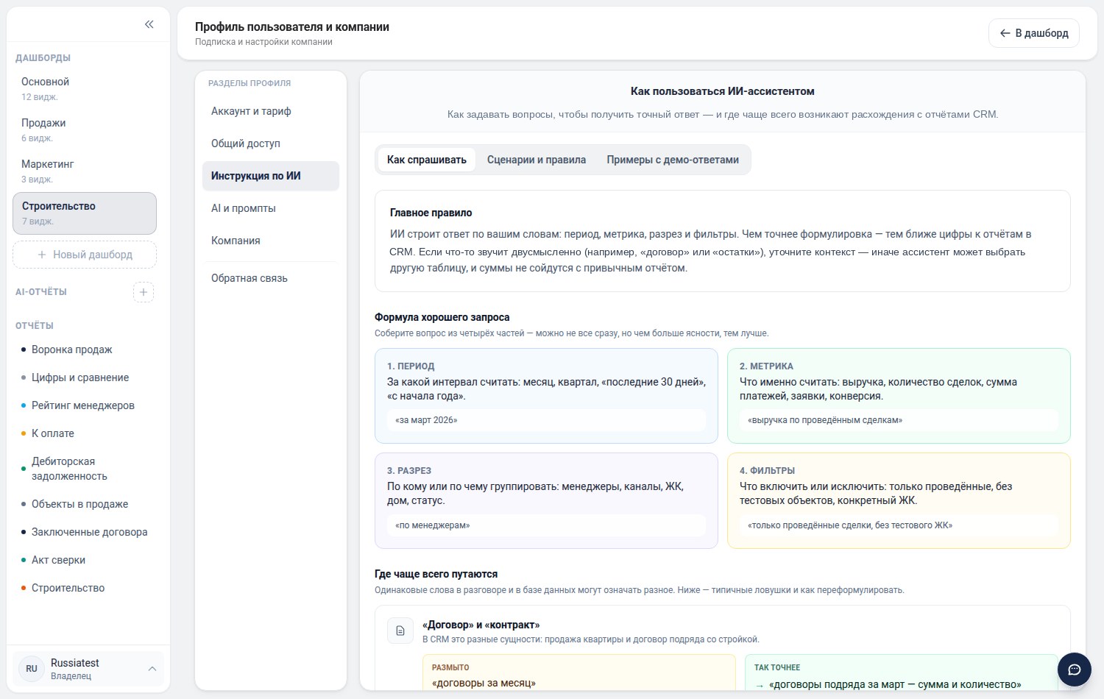This screenshot has height=699, width=1104.
Task: Open the Маркетинг dashboard
Action: click(x=85, y=171)
